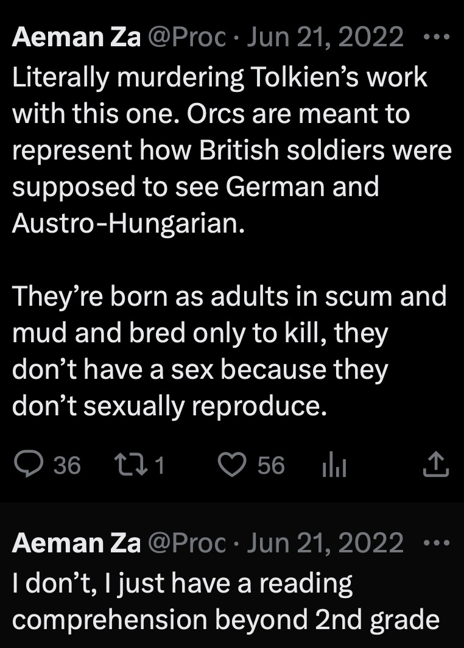Open Aeman Za's profile from the first tweet
Image resolution: width=464 pixels, height=648 pixels.
pos(76,38)
